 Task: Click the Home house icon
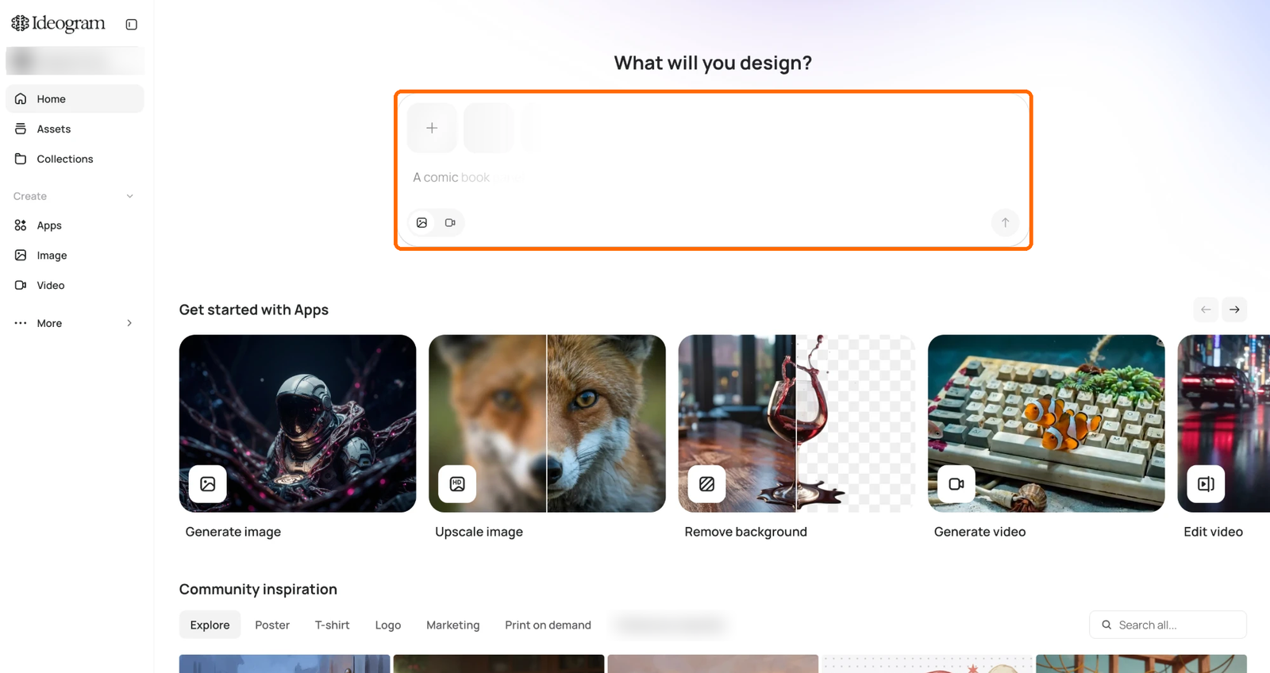click(x=21, y=99)
